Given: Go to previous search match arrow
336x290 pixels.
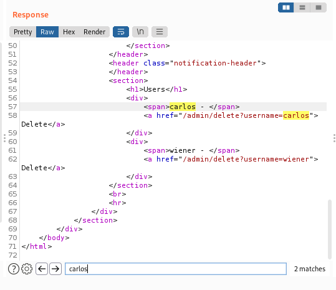Looking at the screenshot, I should [42, 269].
